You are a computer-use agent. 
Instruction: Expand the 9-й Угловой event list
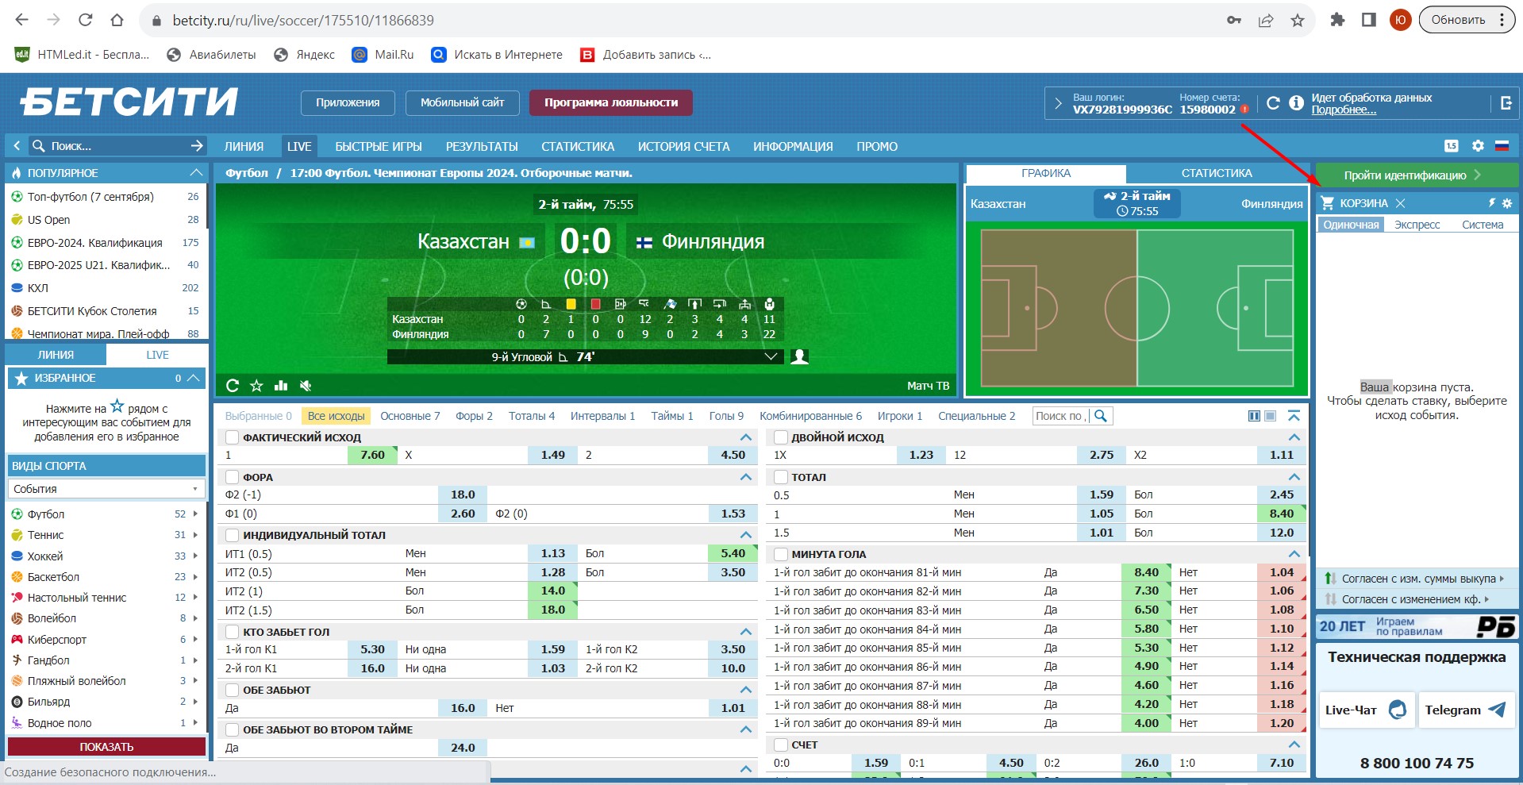coord(770,357)
